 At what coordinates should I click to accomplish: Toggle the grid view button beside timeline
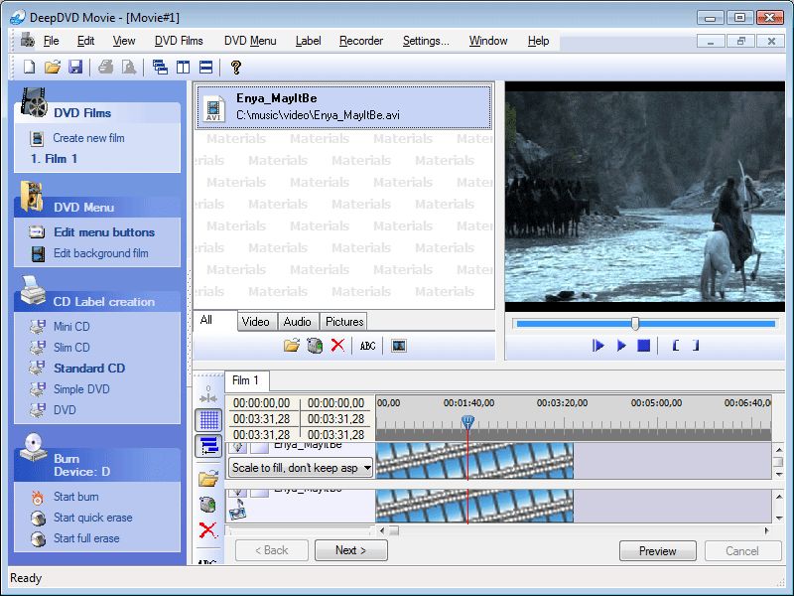pos(208,420)
